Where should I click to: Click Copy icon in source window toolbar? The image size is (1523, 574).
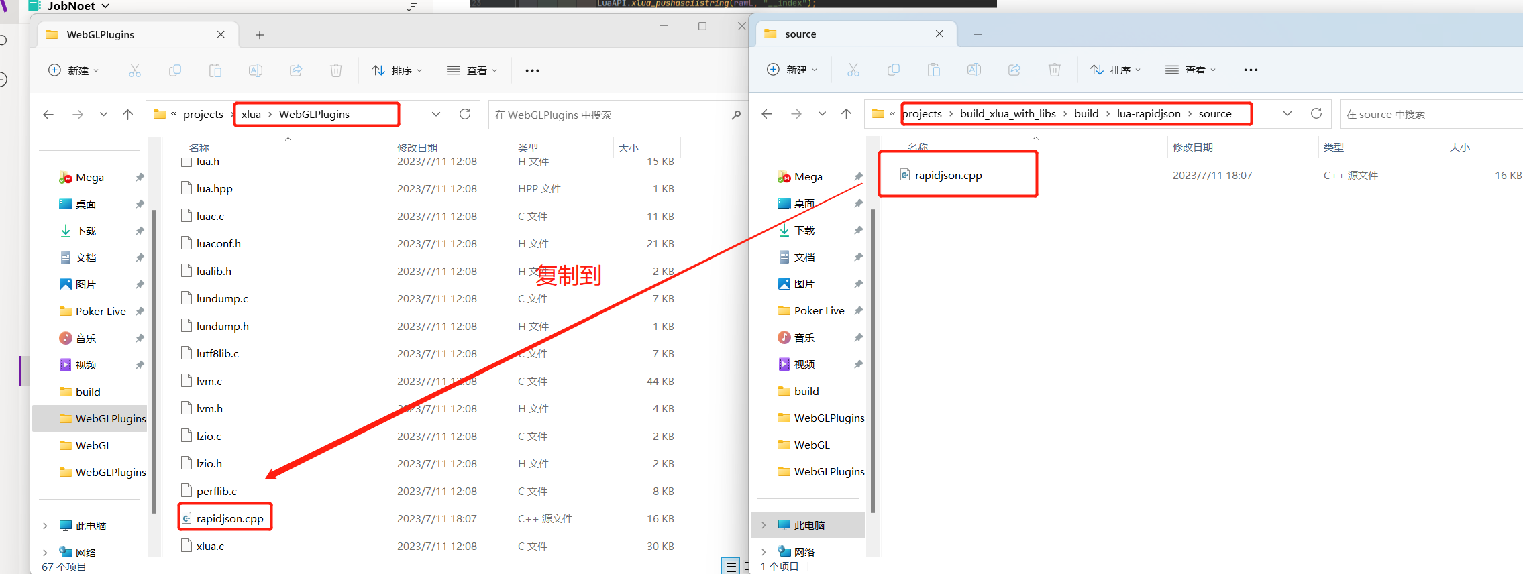894,70
